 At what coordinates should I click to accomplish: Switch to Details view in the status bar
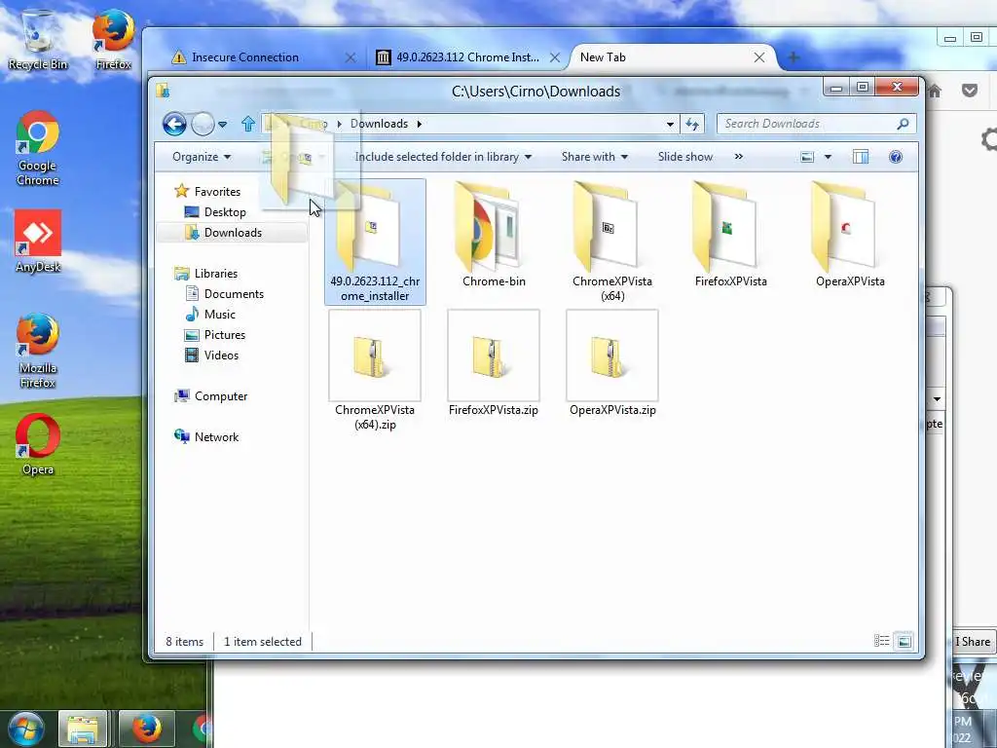tap(882, 641)
